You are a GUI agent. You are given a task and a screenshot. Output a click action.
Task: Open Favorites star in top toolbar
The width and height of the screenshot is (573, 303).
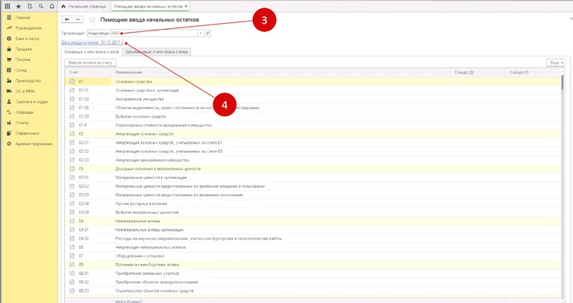18,6
